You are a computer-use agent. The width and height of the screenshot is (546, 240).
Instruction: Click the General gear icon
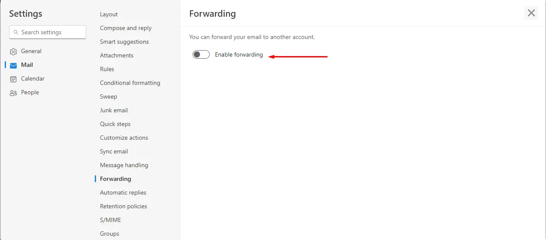pyautogui.click(x=13, y=51)
